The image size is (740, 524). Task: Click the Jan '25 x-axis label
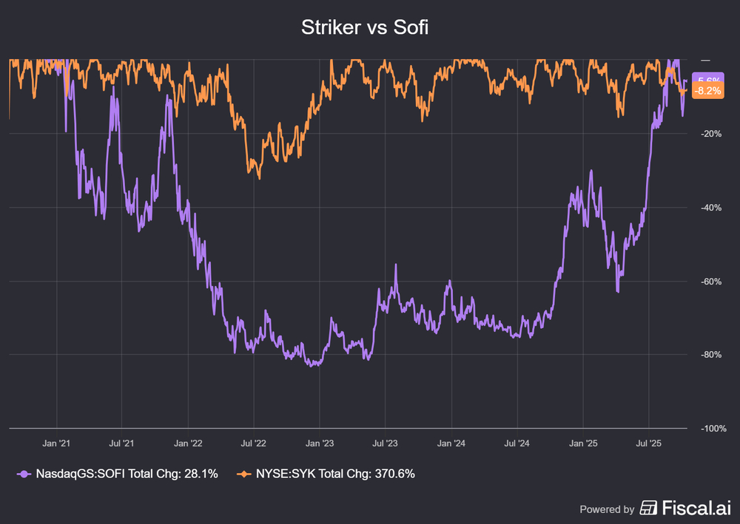pyautogui.click(x=582, y=443)
